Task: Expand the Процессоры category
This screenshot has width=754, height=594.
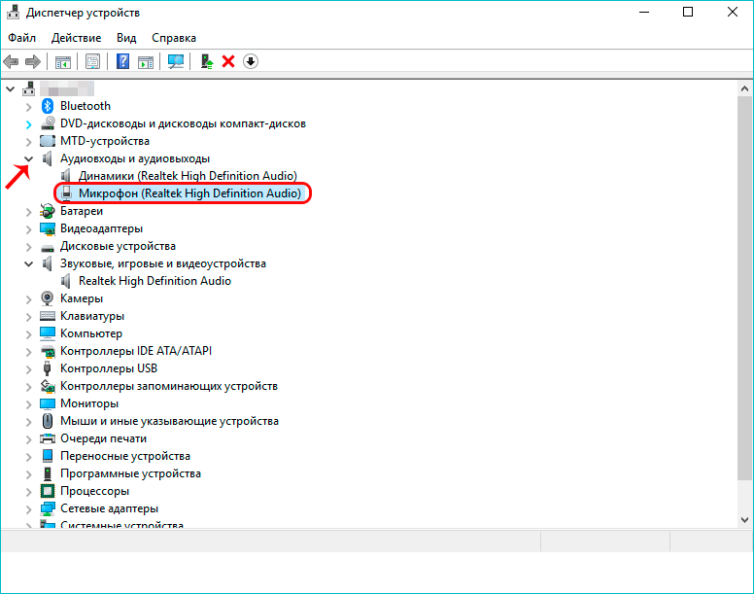Action: click(x=28, y=492)
